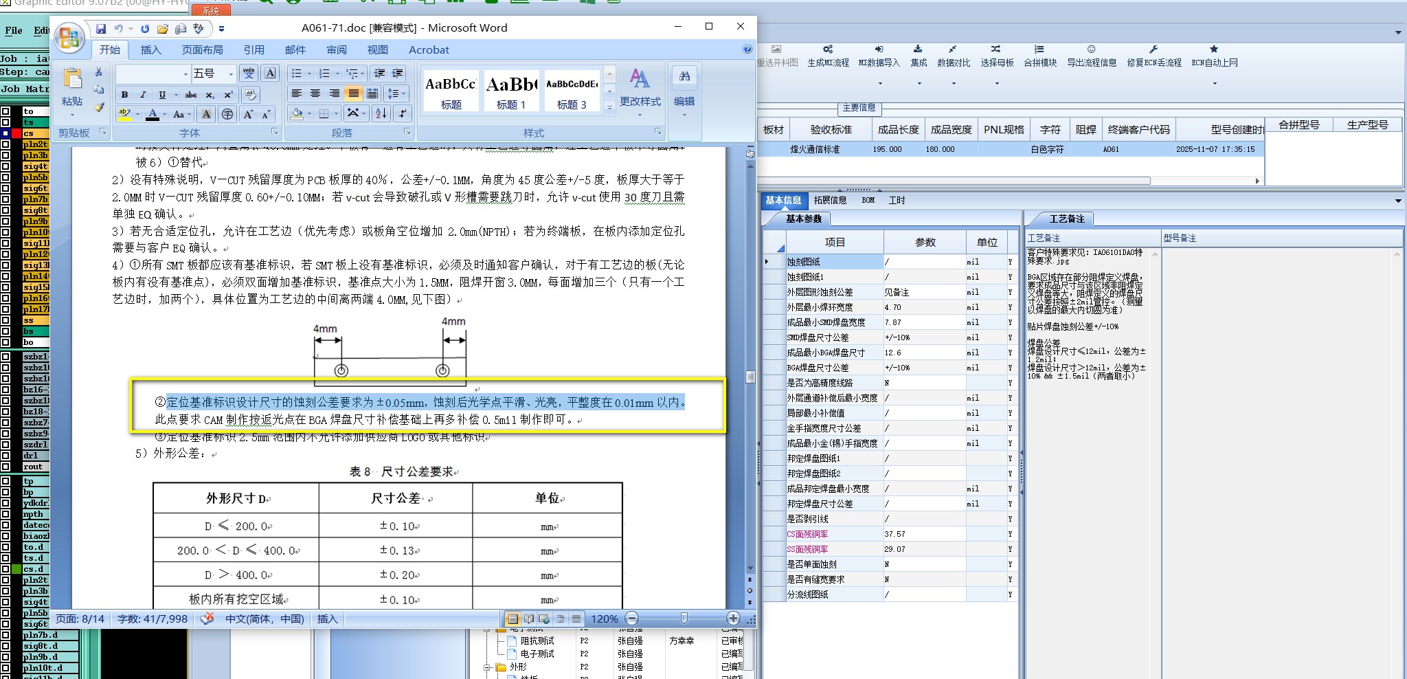1407x679 pixels.
Task: Switch to the 拓展信息 tab
Action: (x=830, y=200)
